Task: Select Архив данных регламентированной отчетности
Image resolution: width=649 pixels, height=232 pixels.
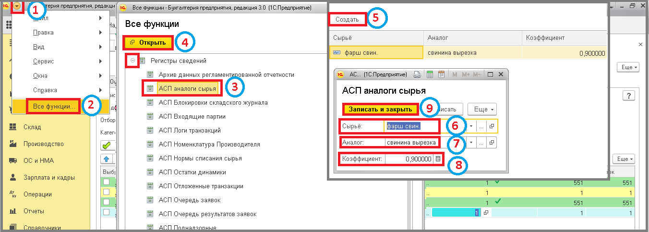Action: point(227,74)
